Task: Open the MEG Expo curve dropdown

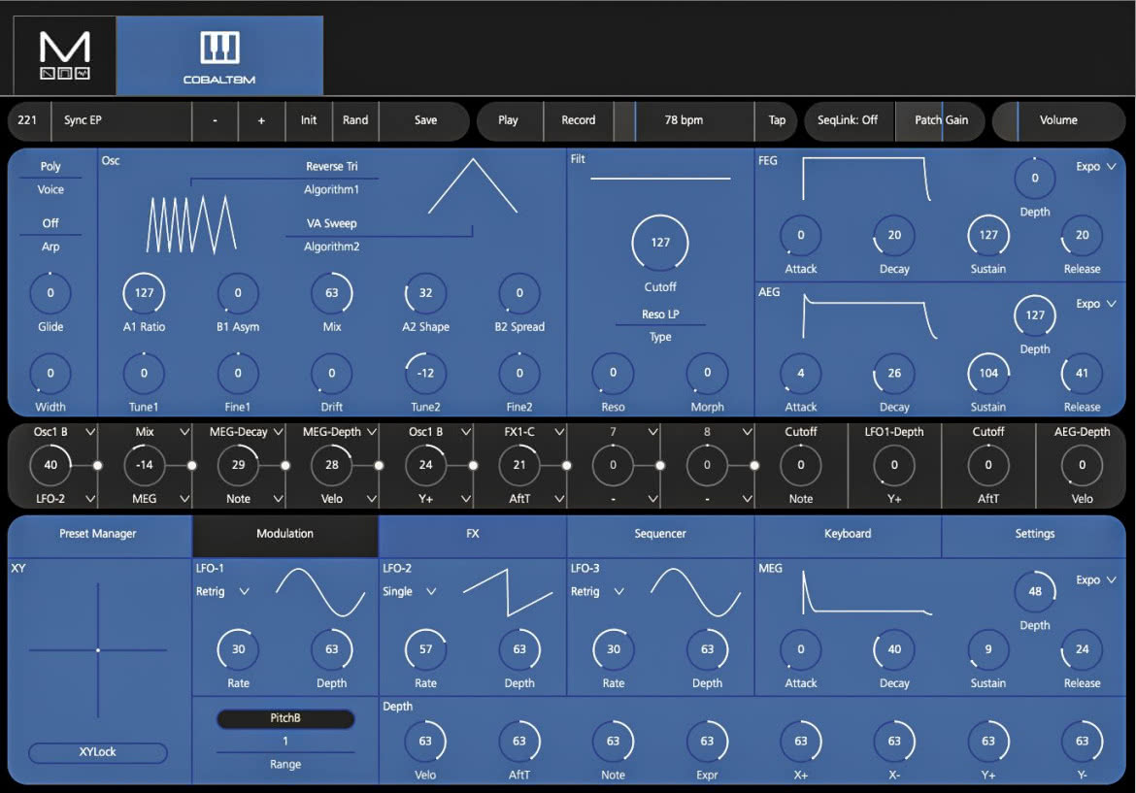Action: [x=1095, y=580]
